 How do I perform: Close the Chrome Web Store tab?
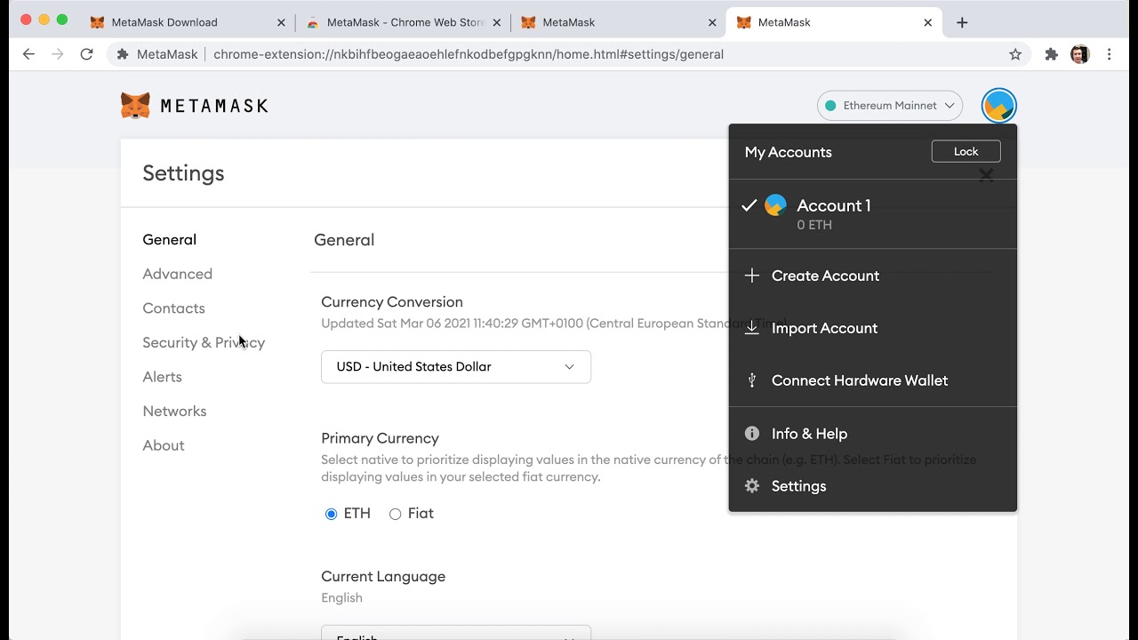tap(496, 22)
